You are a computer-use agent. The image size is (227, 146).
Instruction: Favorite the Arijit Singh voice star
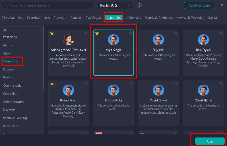[131, 33]
